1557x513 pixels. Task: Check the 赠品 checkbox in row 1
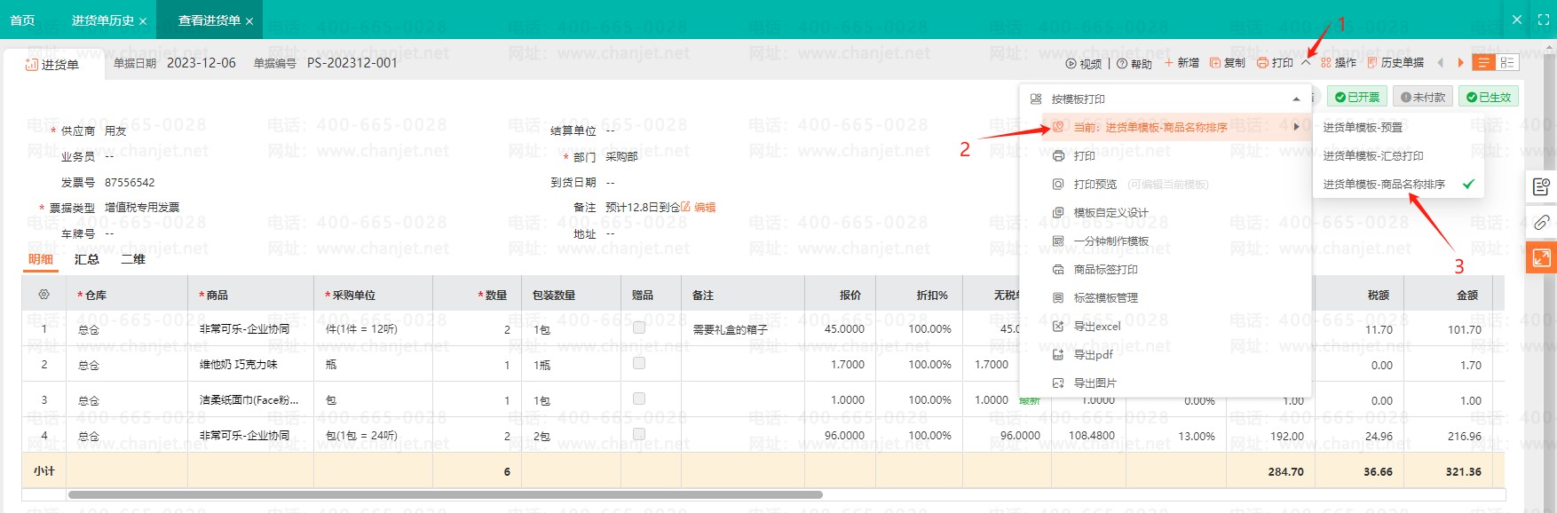(x=638, y=328)
